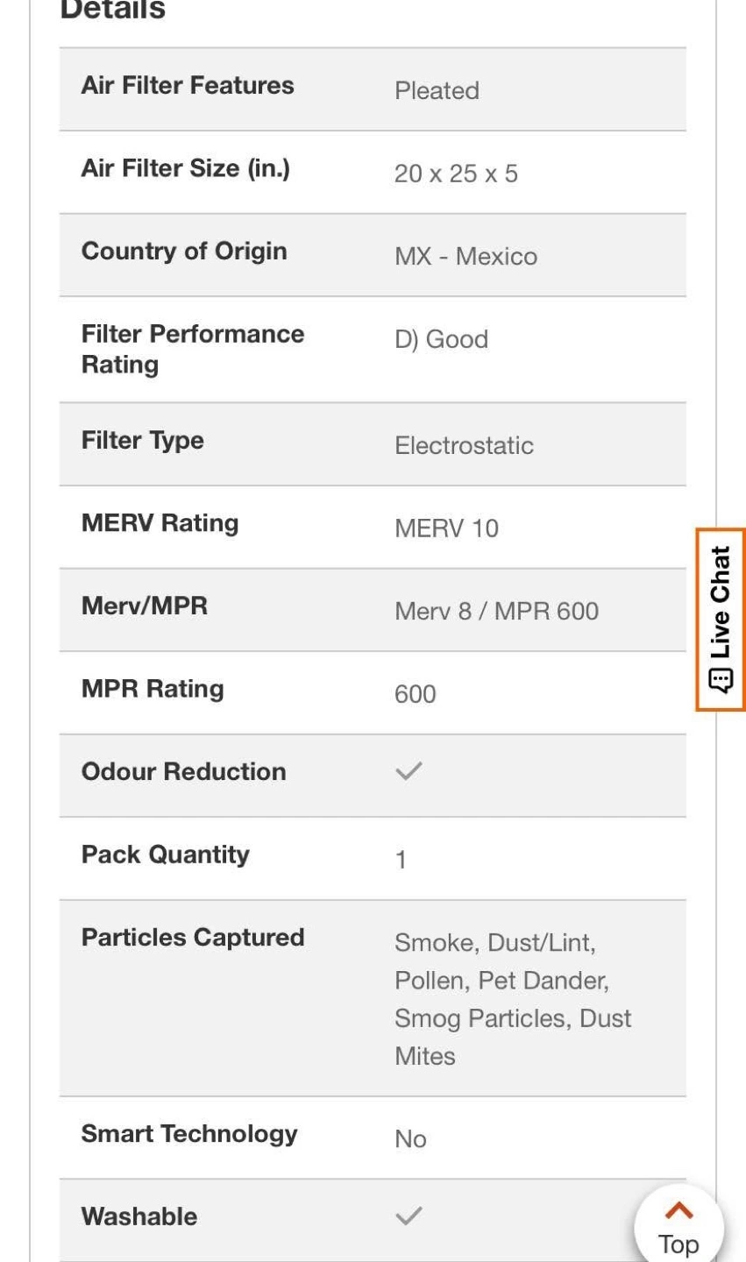Click the Air Filter Features label

[188, 85]
